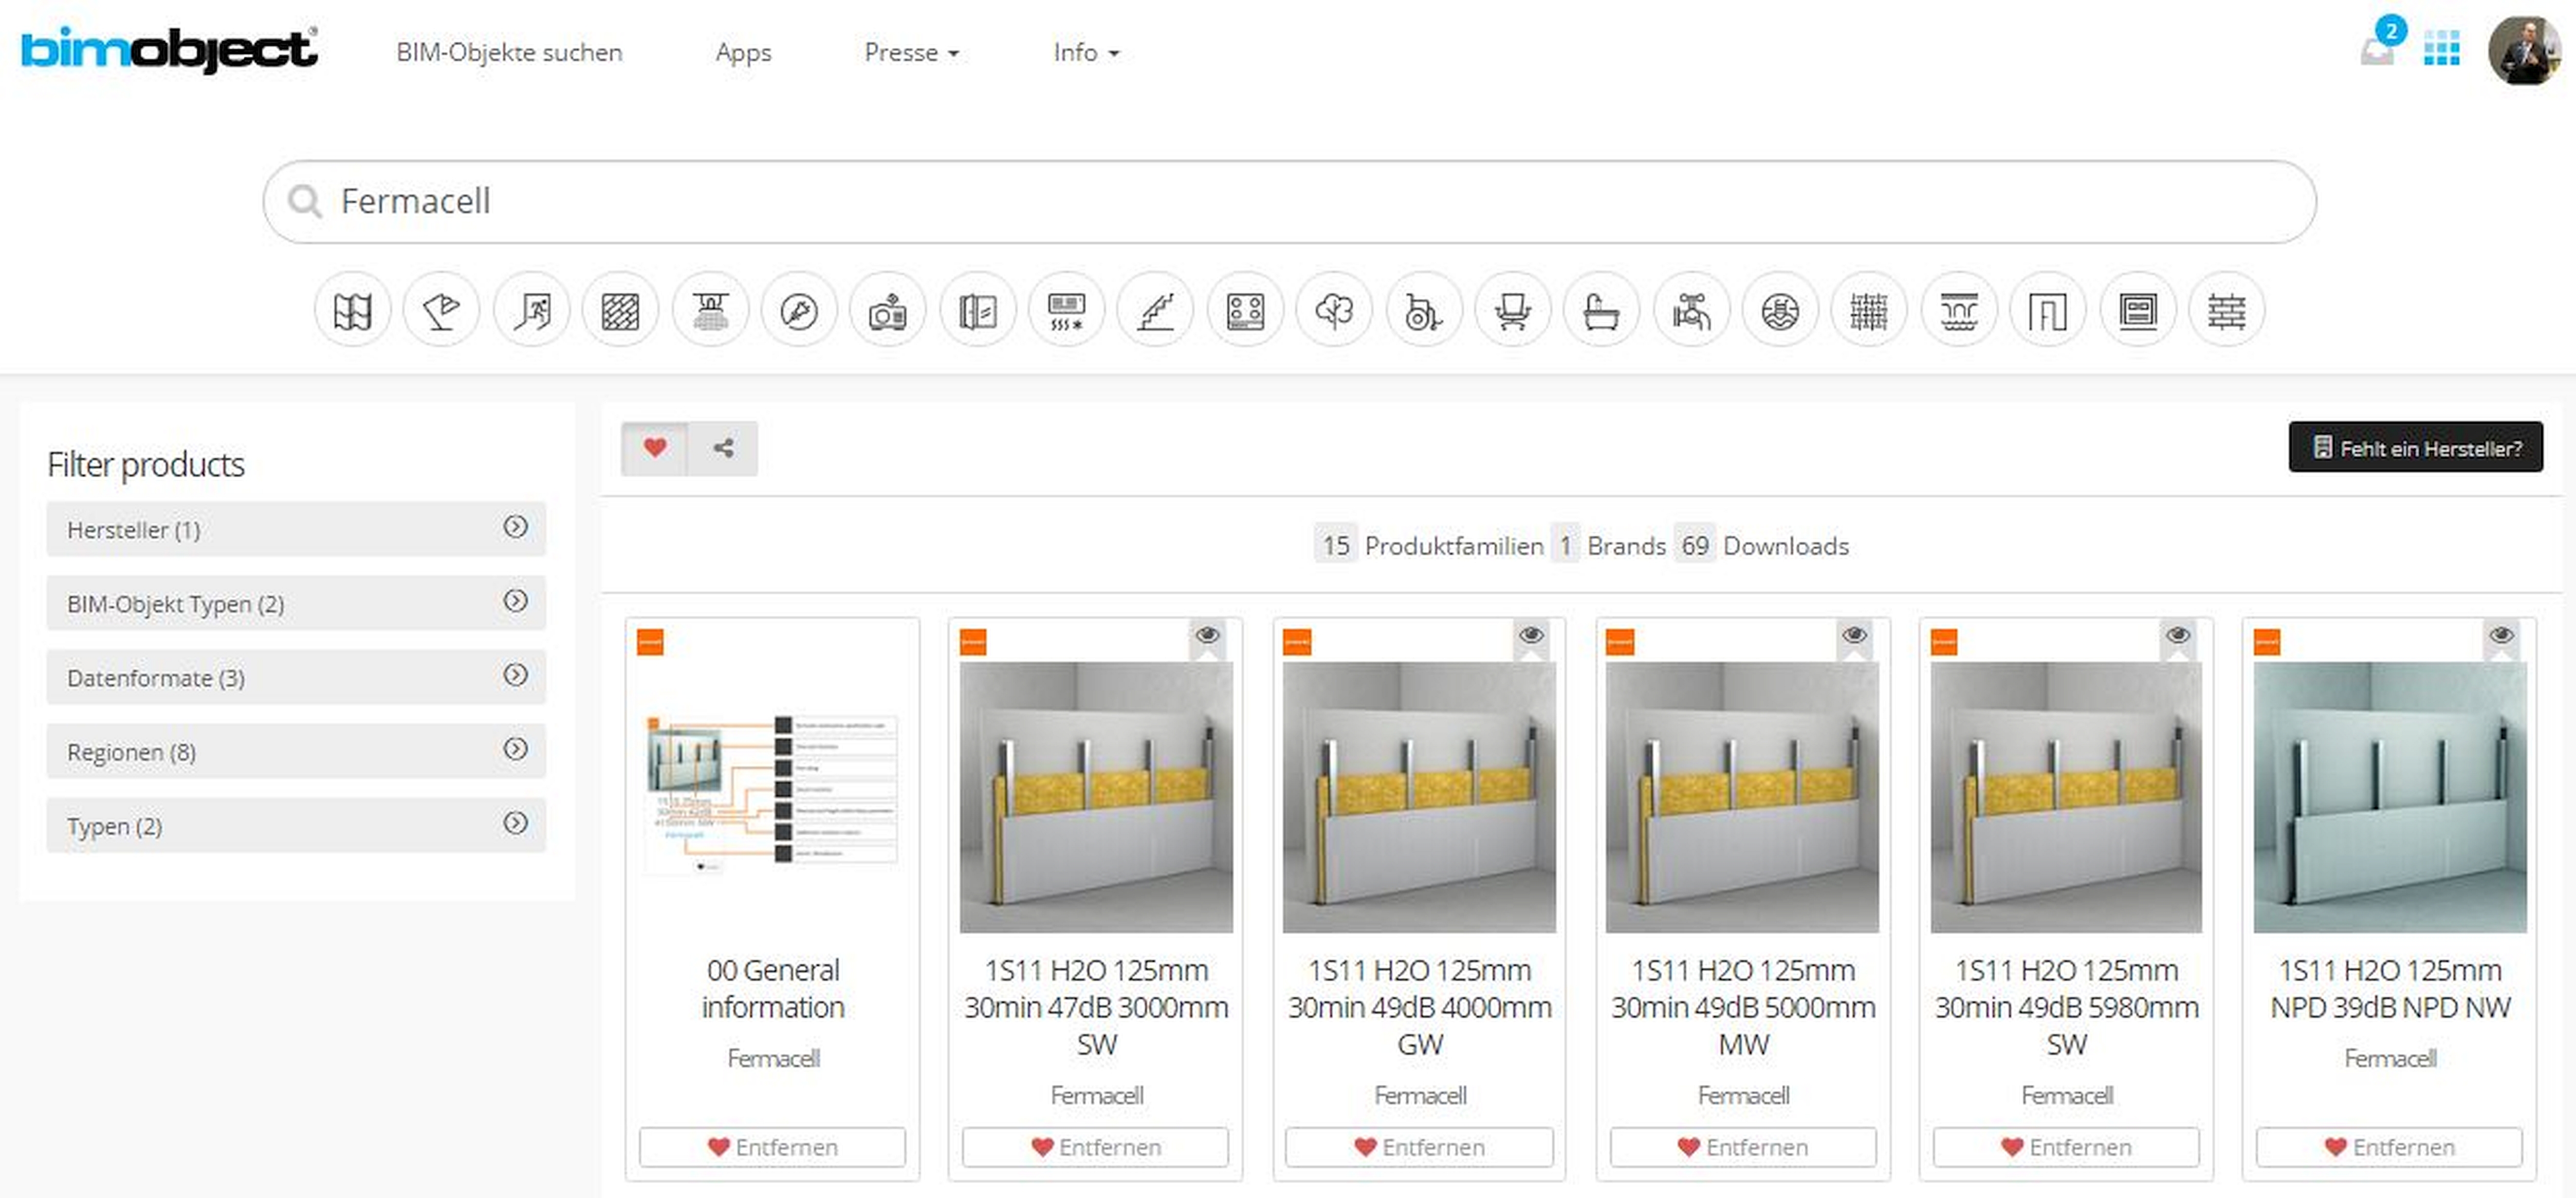Click Entfernen under 00 General information
2576x1198 pixels.
772,1147
